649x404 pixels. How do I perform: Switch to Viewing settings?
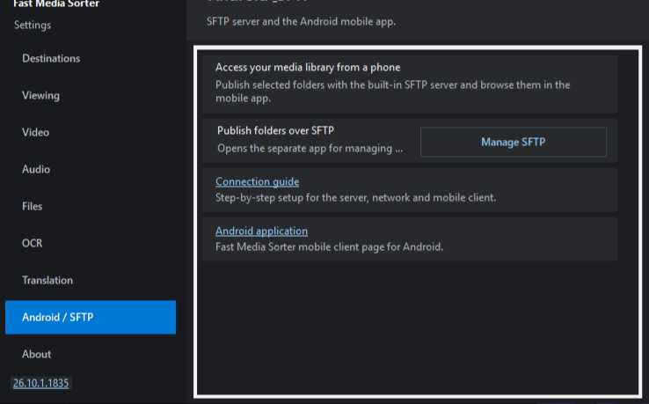tap(91, 95)
